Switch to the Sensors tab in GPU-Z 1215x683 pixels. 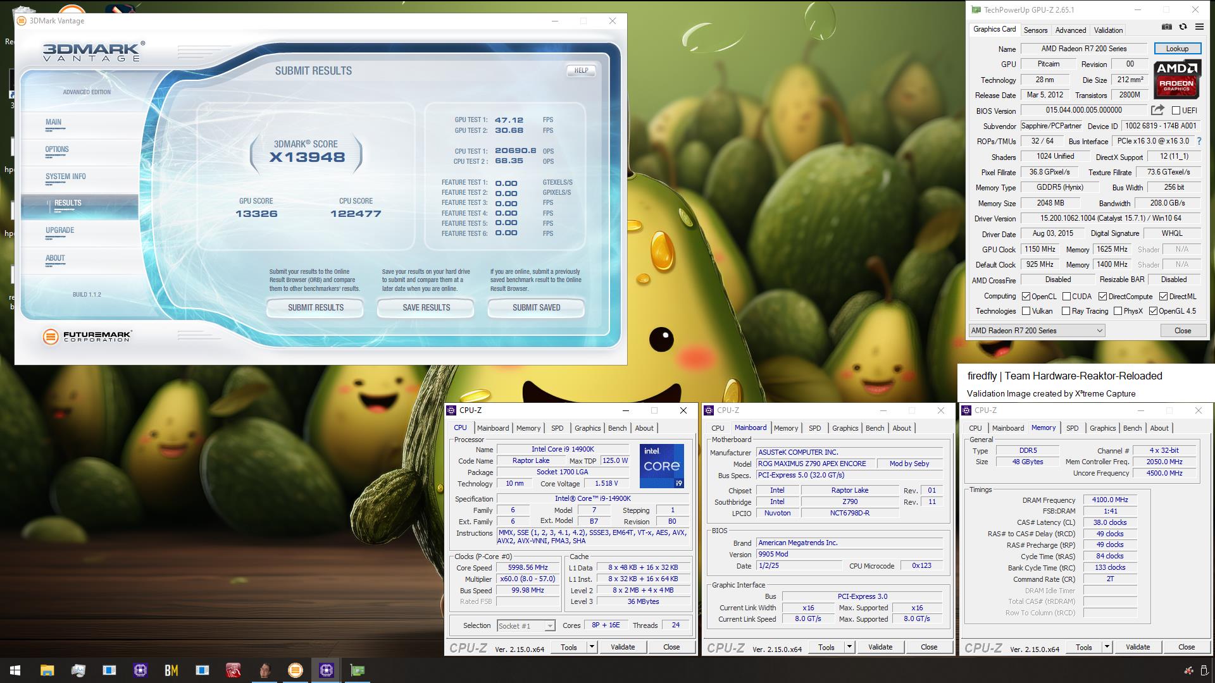(x=1035, y=30)
